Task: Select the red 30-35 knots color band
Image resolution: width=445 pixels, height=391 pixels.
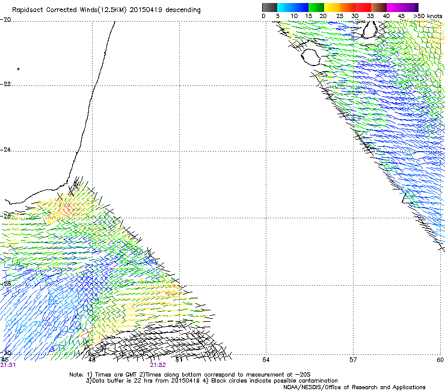Action: pyautogui.click(x=363, y=7)
